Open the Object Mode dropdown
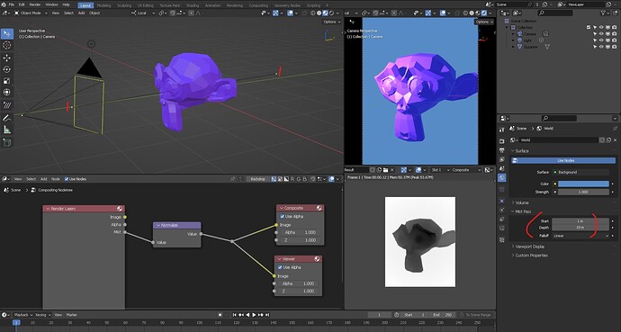The image size is (621, 332). pyautogui.click(x=30, y=13)
